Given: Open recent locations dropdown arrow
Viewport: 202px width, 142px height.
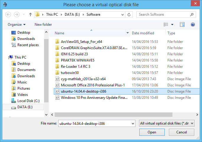Looking at the screenshot, I should [x=24, y=14].
